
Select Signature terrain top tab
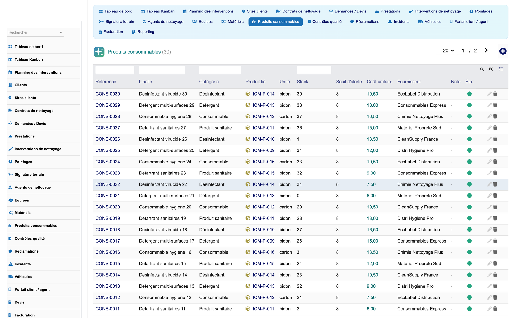(x=116, y=22)
